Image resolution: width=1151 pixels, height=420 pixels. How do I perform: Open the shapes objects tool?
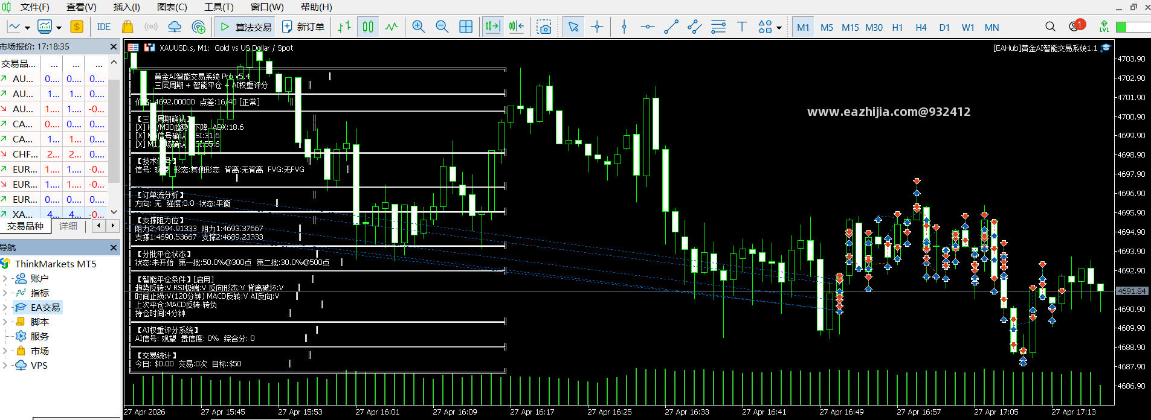[765, 27]
